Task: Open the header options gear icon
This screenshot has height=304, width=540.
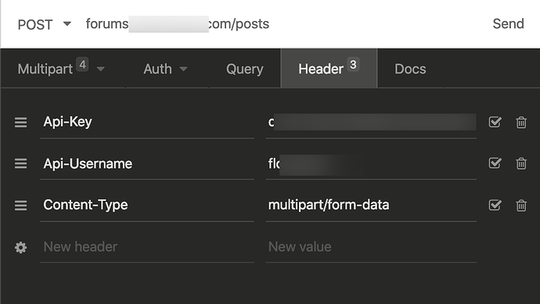Action: (x=20, y=247)
